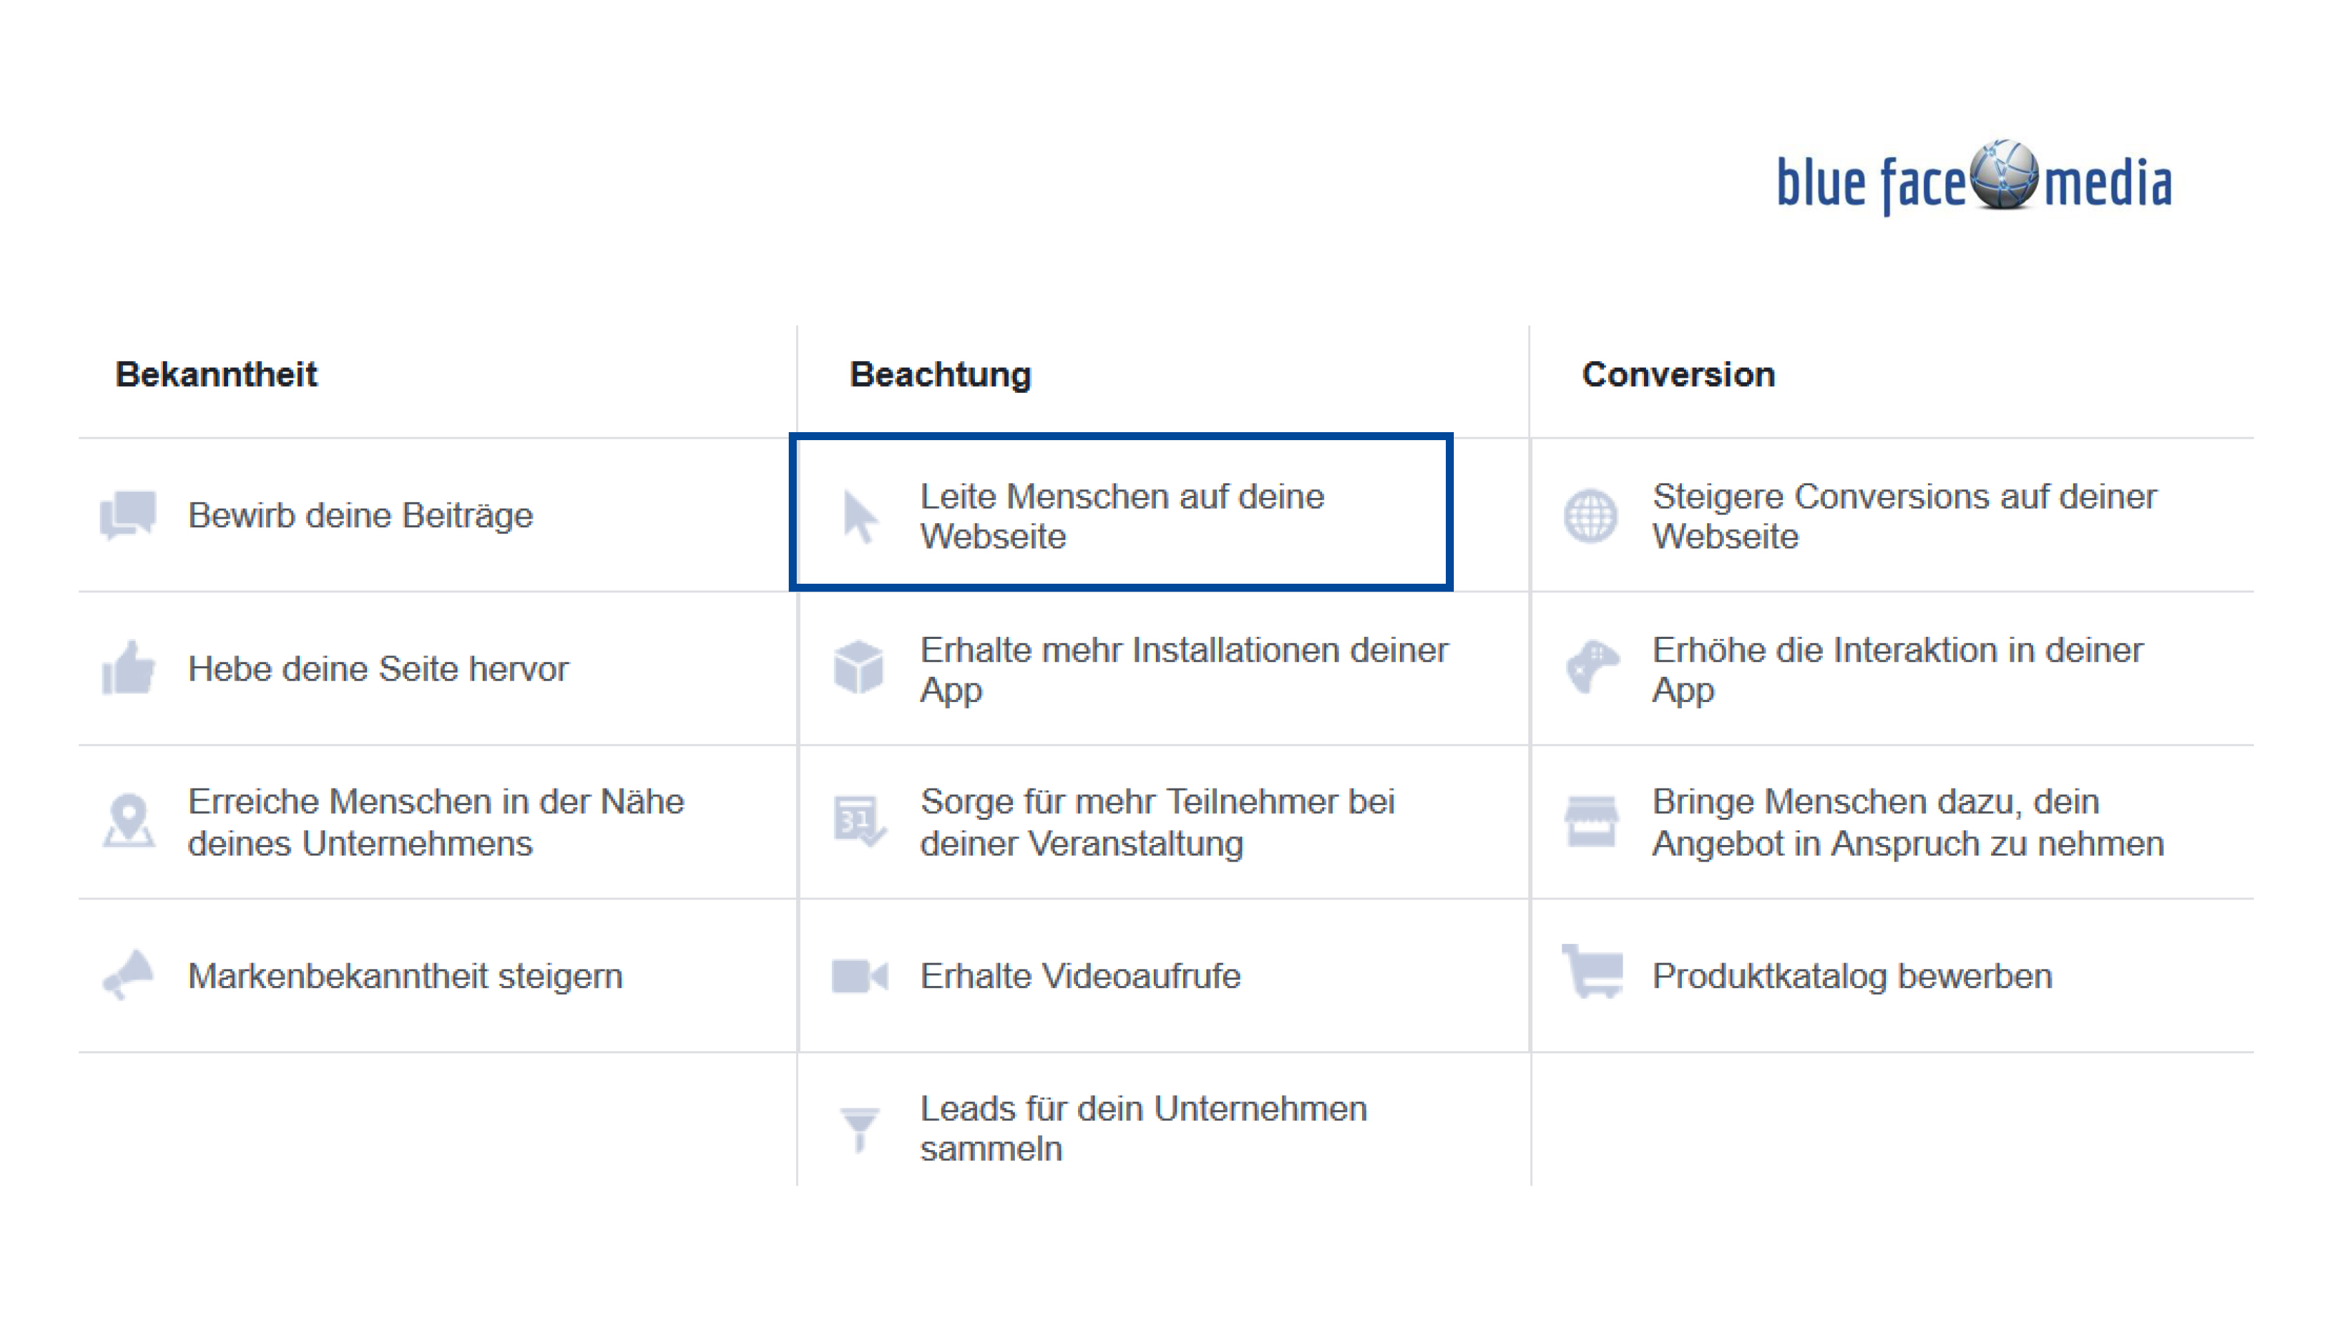The image size is (2333, 1335).
Task: Click the megaphone icon for Markenbekanntheit
Action: (128, 974)
